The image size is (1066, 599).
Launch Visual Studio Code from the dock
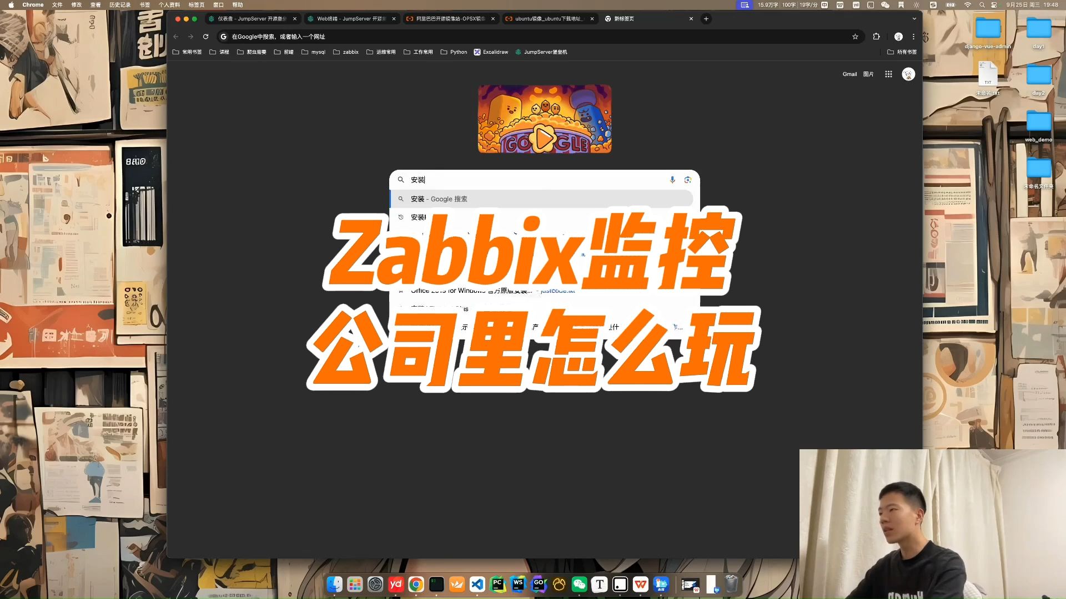tap(477, 584)
